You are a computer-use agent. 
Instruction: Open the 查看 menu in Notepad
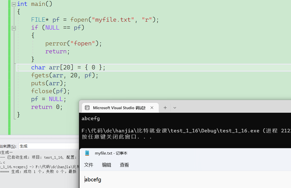click(x=124, y=165)
